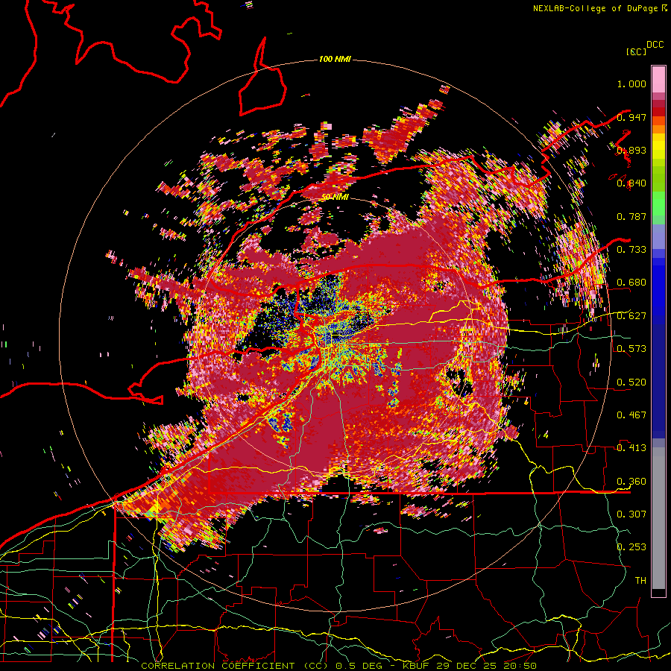671x671 pixels.
Task: Click the 0.680 legend value
Action: point(631,283)
